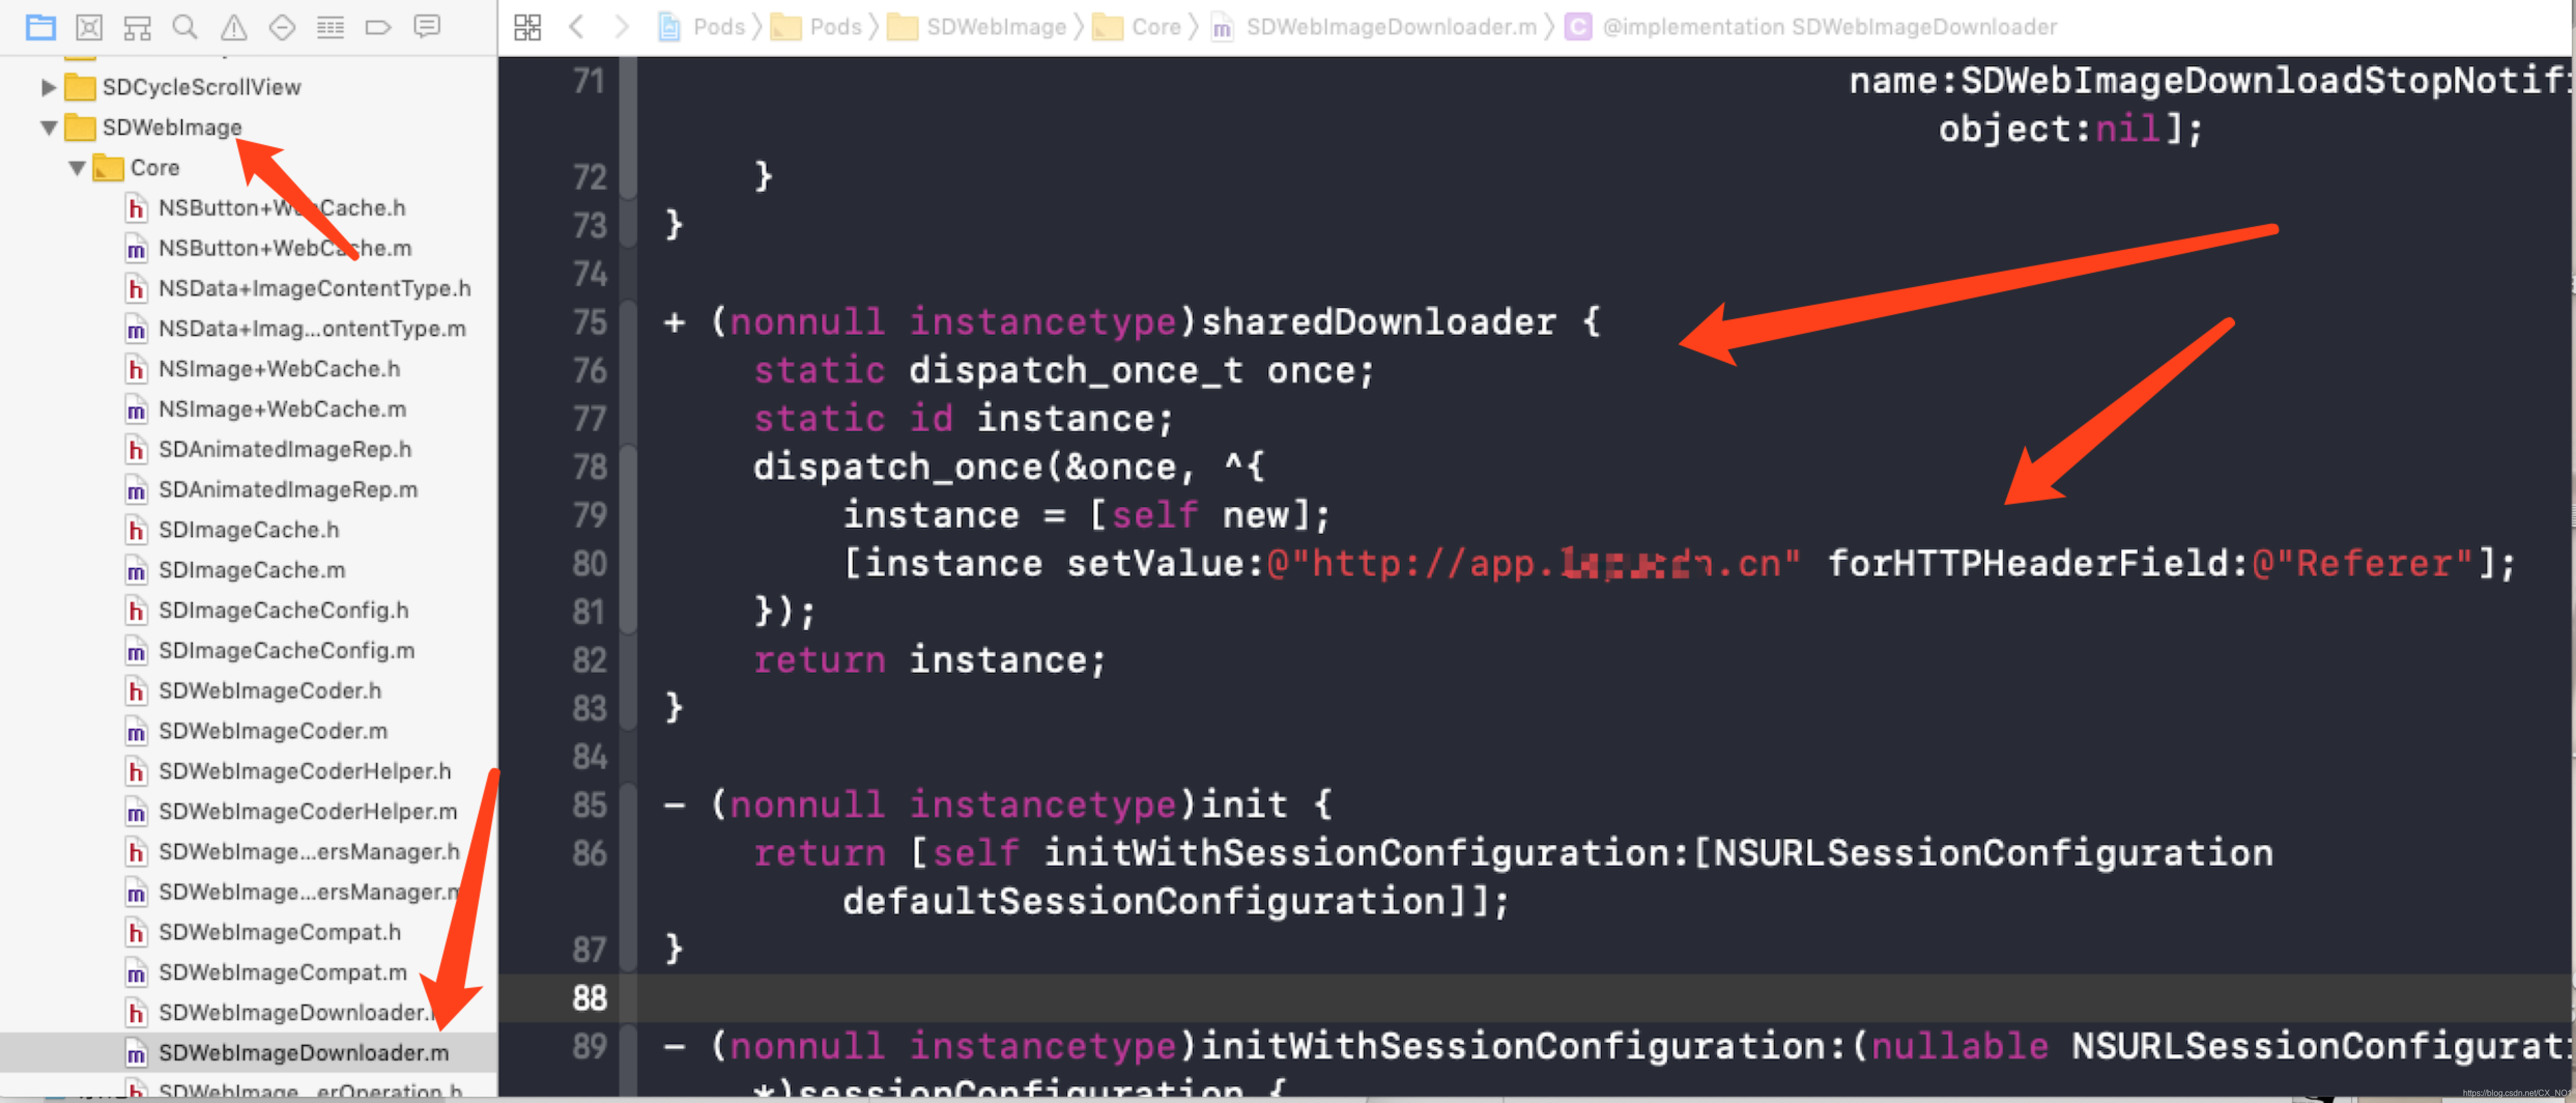Viewport: 2576px width, 1103px height.
Task: Collapse the Core group
Action: pyautogui.click(x=76, y=168)
